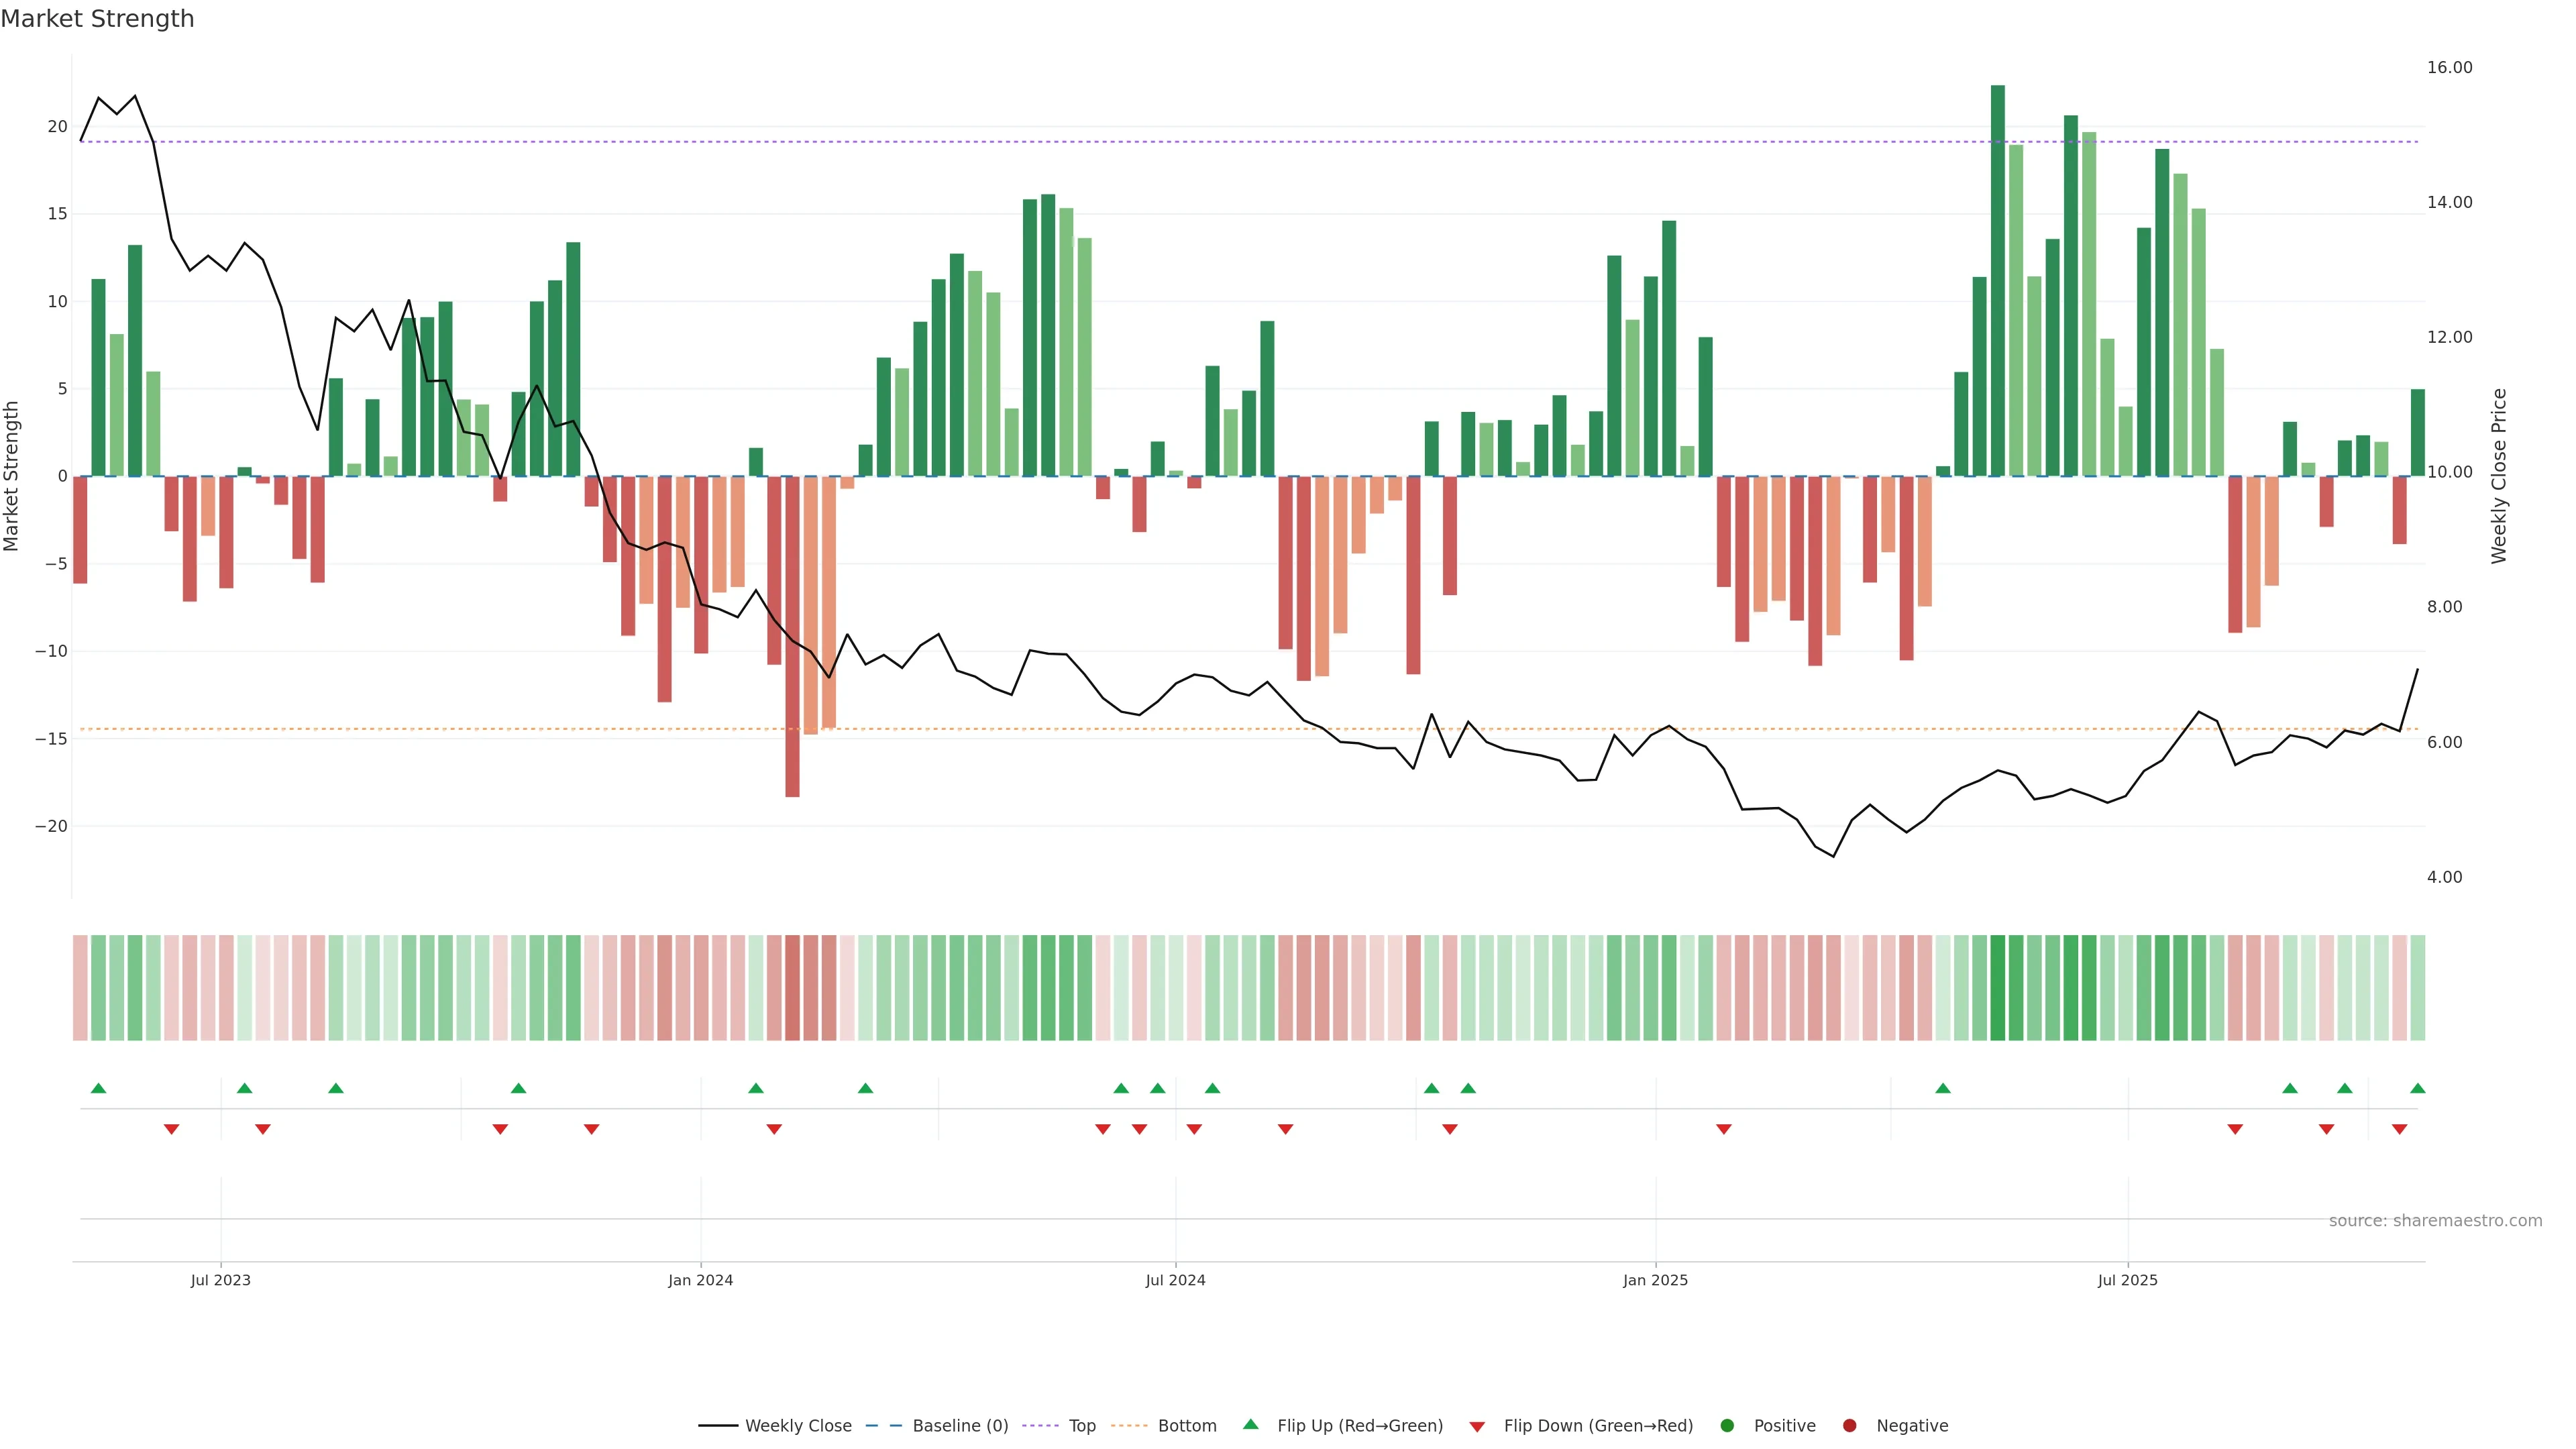The width and height of the screenshot is (2576, 1449).
Task: Click the Jul 2025 x-axis label
Action: [x=2127, y=1280]
